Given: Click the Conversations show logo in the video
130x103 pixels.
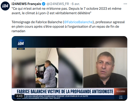Looking at the screenshot, I should (121, 92).
